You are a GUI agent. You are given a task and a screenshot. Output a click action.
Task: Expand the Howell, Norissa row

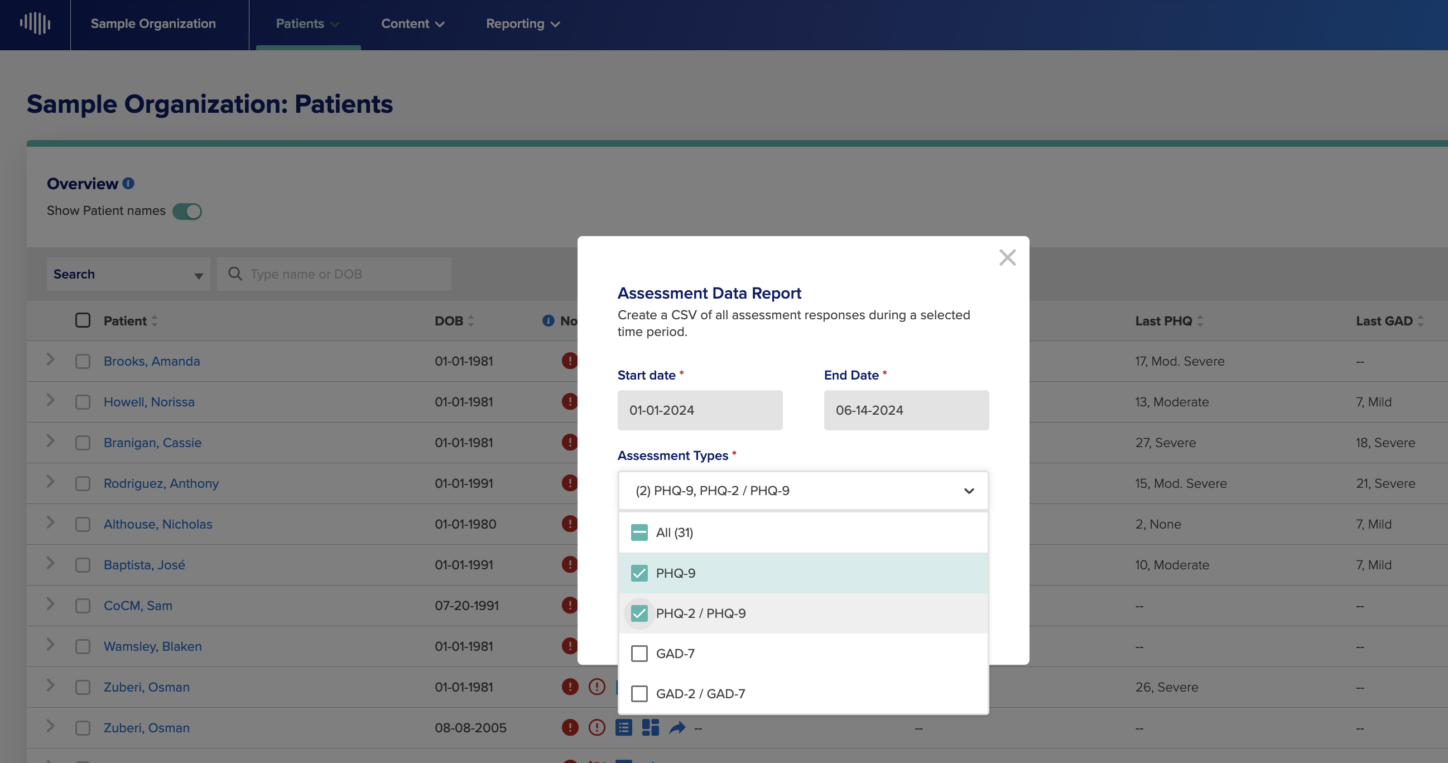(x=51, y=400)
